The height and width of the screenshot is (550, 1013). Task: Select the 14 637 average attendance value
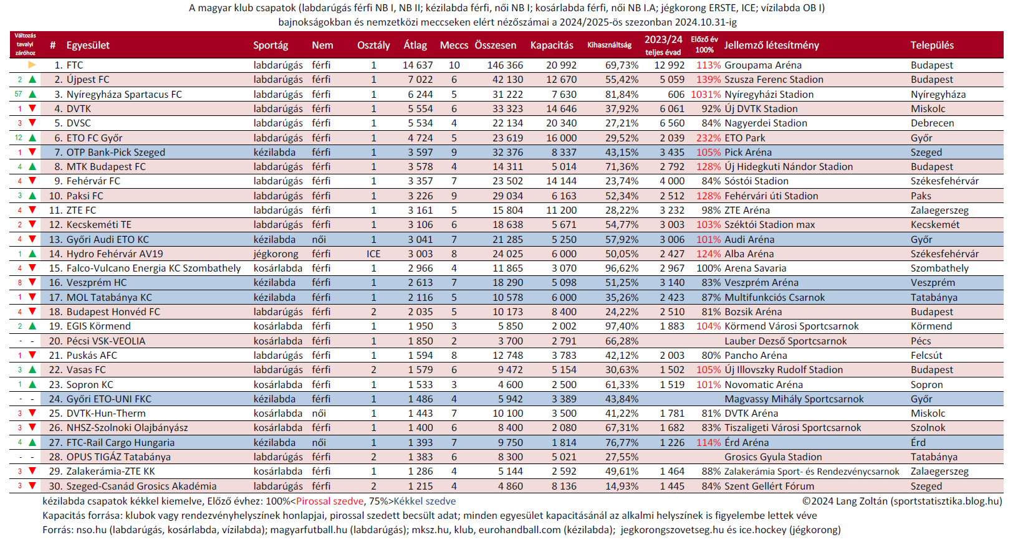(418, 65)
